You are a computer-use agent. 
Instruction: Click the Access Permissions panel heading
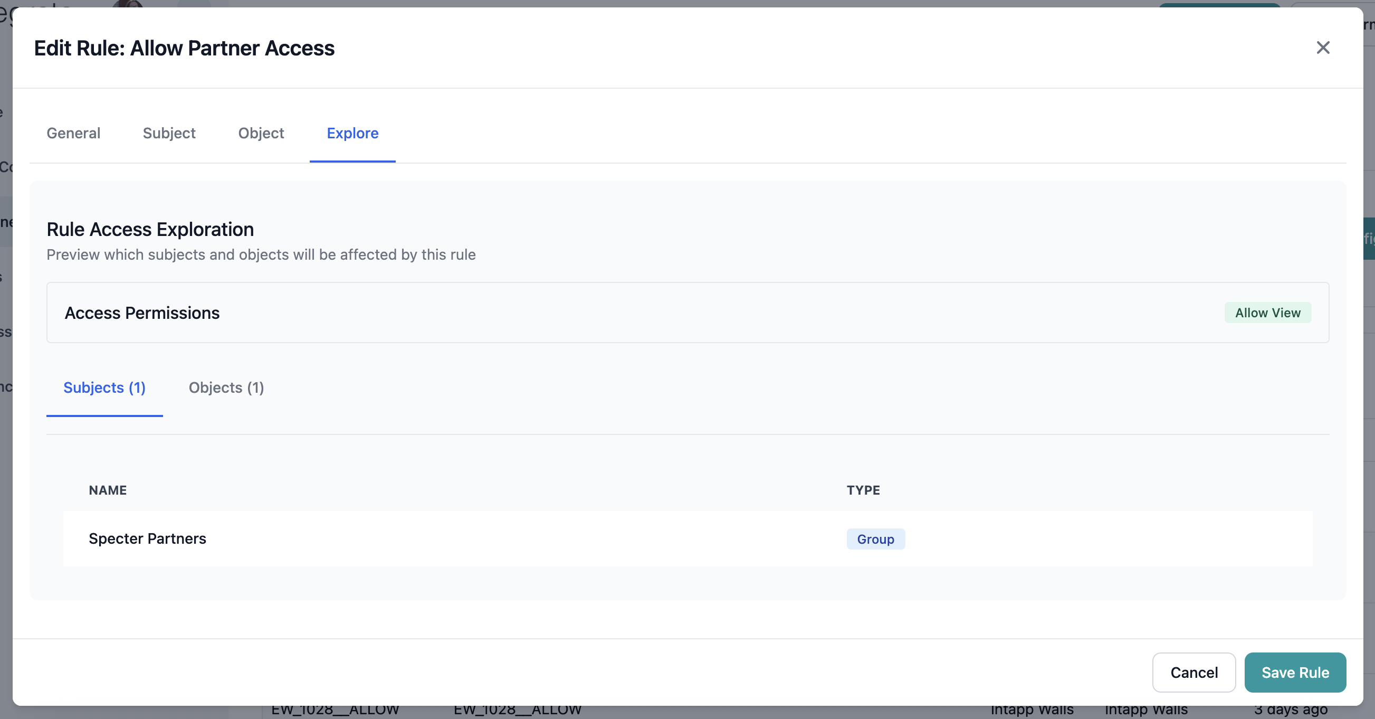[x=142, y=313]
